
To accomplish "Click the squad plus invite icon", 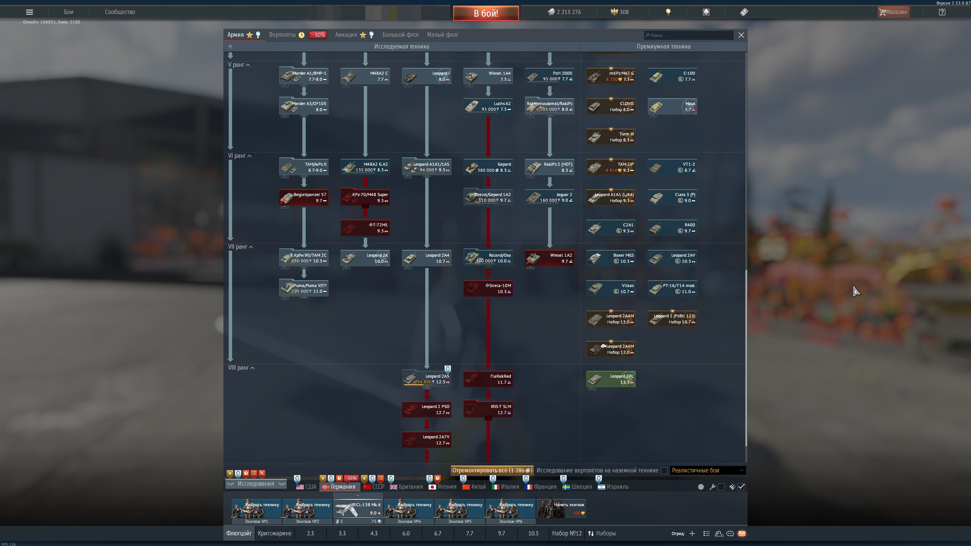I will [692, 533].
